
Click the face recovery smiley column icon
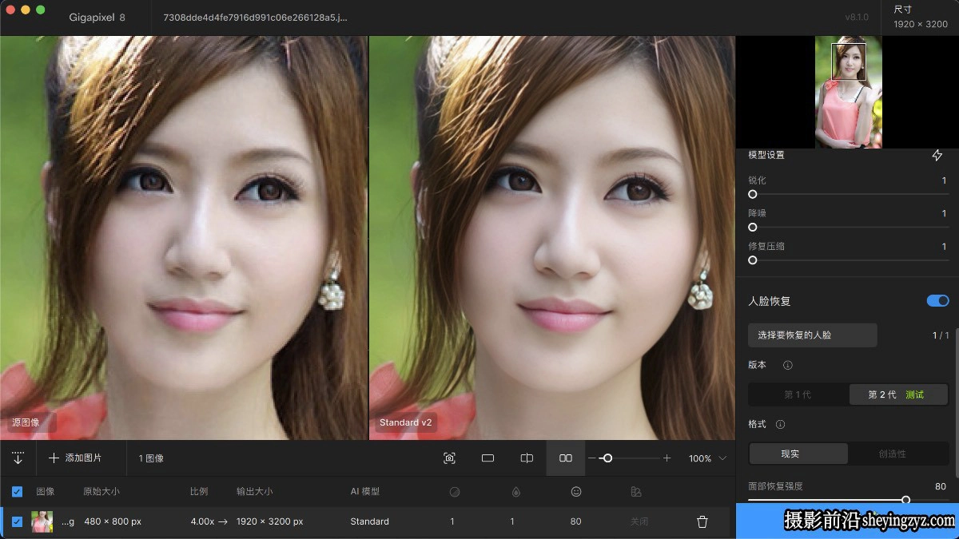tap(576, 492)
